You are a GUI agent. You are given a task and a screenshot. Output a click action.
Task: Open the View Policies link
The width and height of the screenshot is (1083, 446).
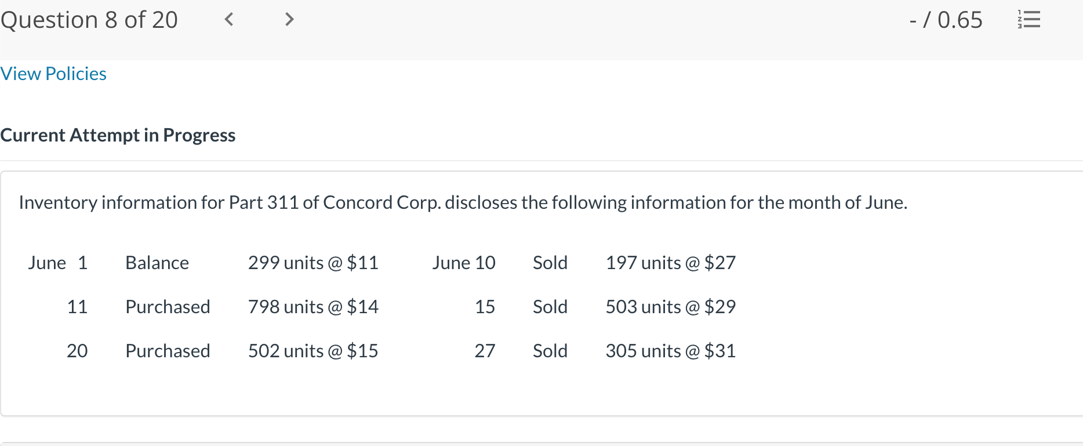click(x=53, y=74)
